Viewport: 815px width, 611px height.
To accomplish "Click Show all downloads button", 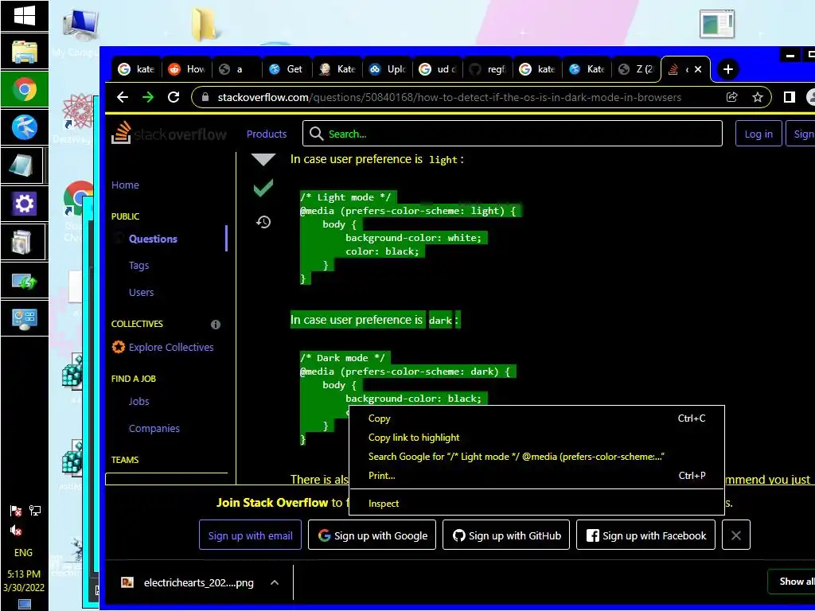I will (x=792, y=582).
